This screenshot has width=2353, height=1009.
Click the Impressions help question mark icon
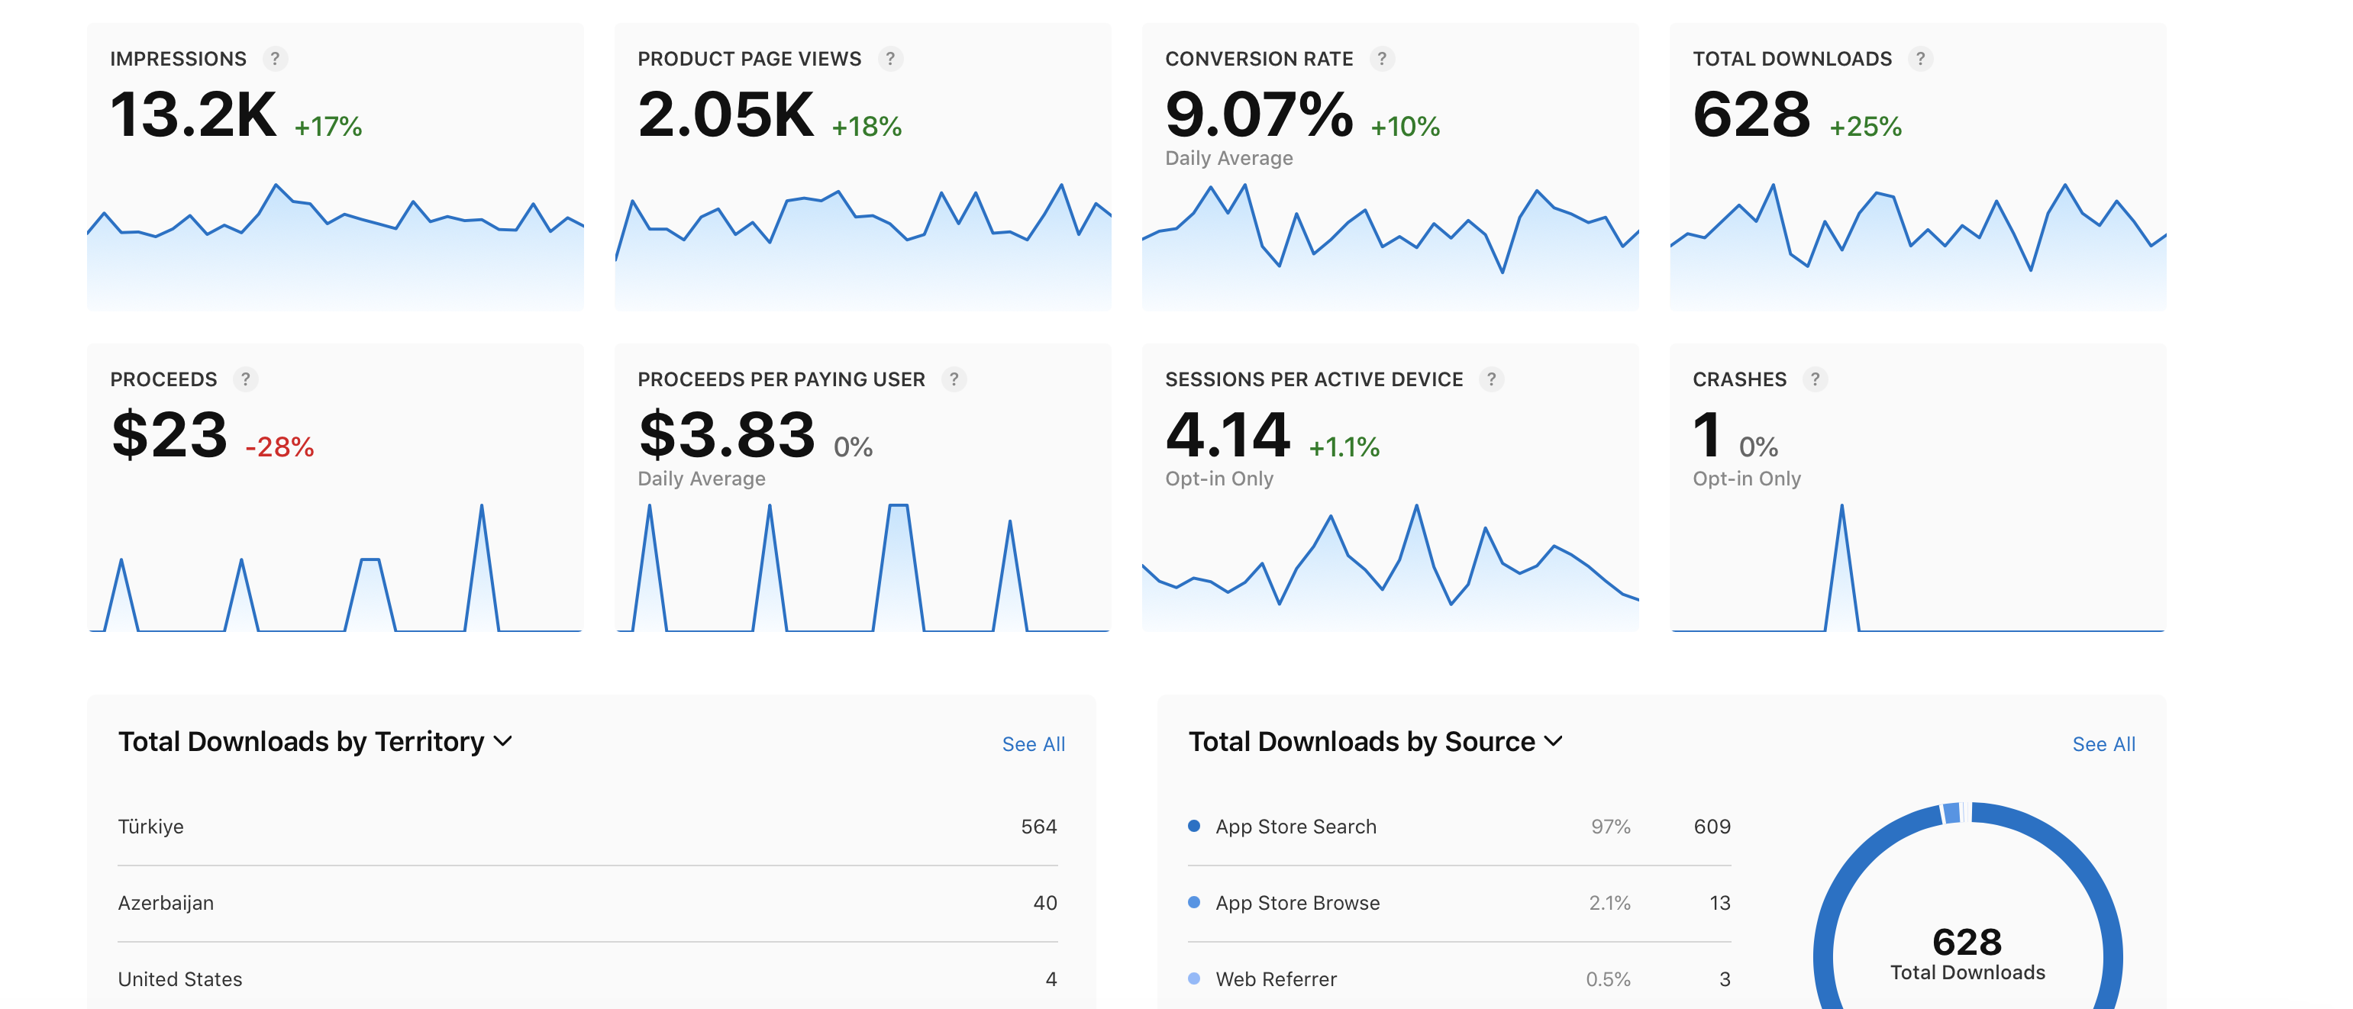click(x=275, y=59)
